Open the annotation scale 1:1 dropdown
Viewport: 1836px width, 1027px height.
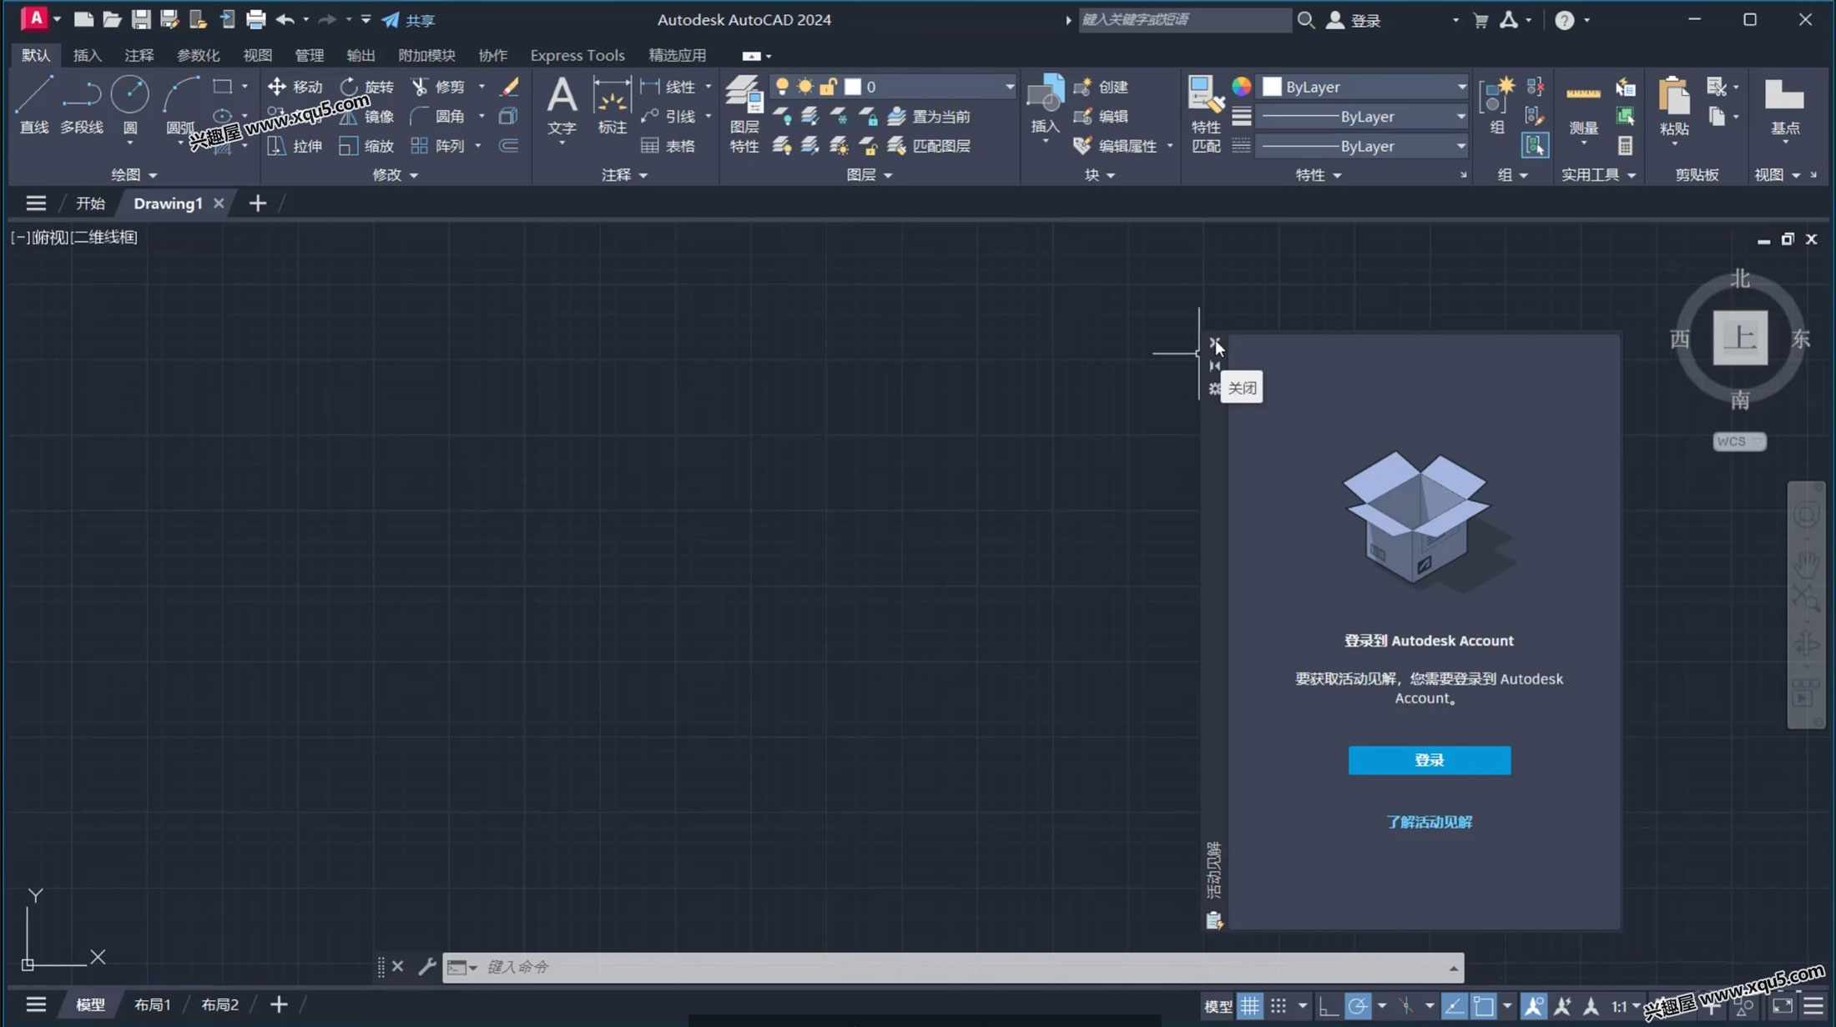(1625, 1006)
